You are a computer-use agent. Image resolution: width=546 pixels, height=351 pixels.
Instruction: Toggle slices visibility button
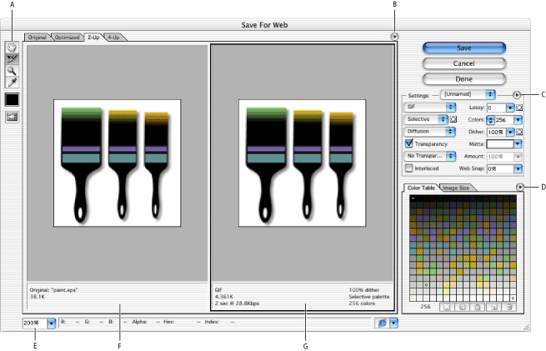[x=13, y=117]
